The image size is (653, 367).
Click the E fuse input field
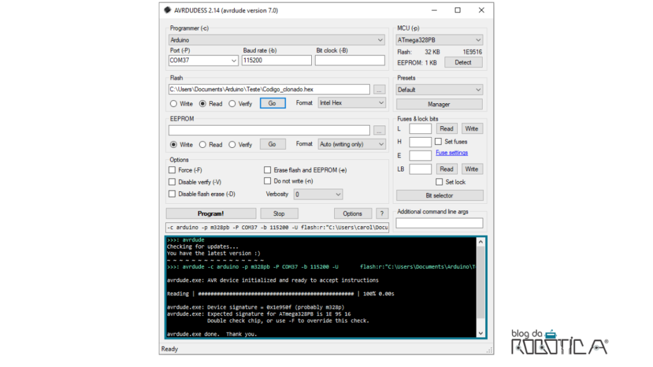pos(420,155)
